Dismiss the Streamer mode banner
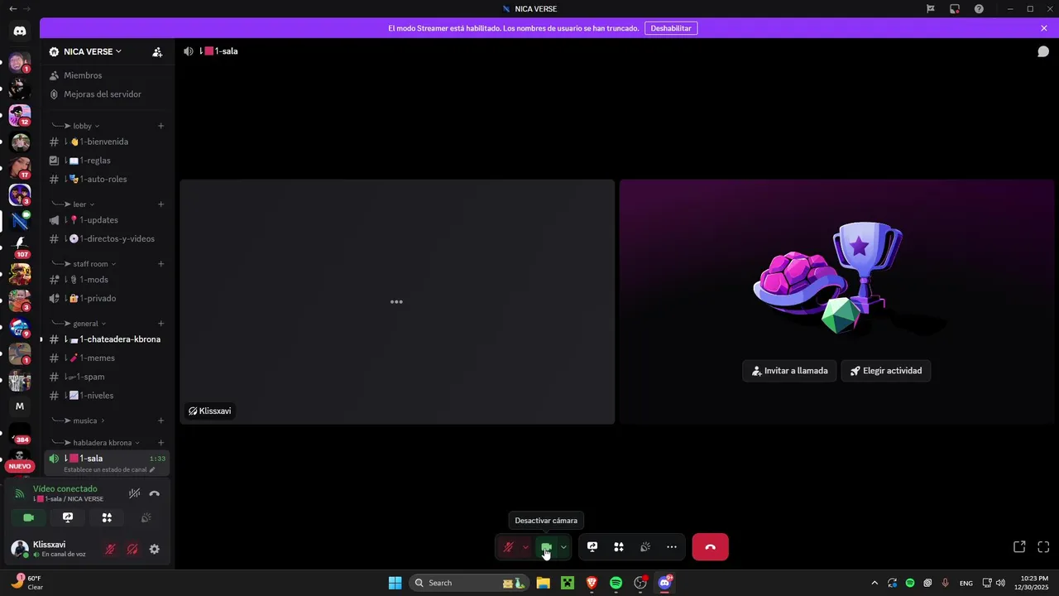 tap(1044, 28)
